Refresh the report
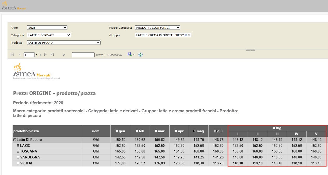Screen dimensions: 328x175 [141, 55]
